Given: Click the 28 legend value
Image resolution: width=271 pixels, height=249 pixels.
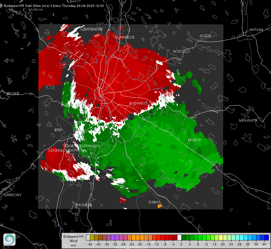Looking at the screenshot, I should (x=239, y=244).
